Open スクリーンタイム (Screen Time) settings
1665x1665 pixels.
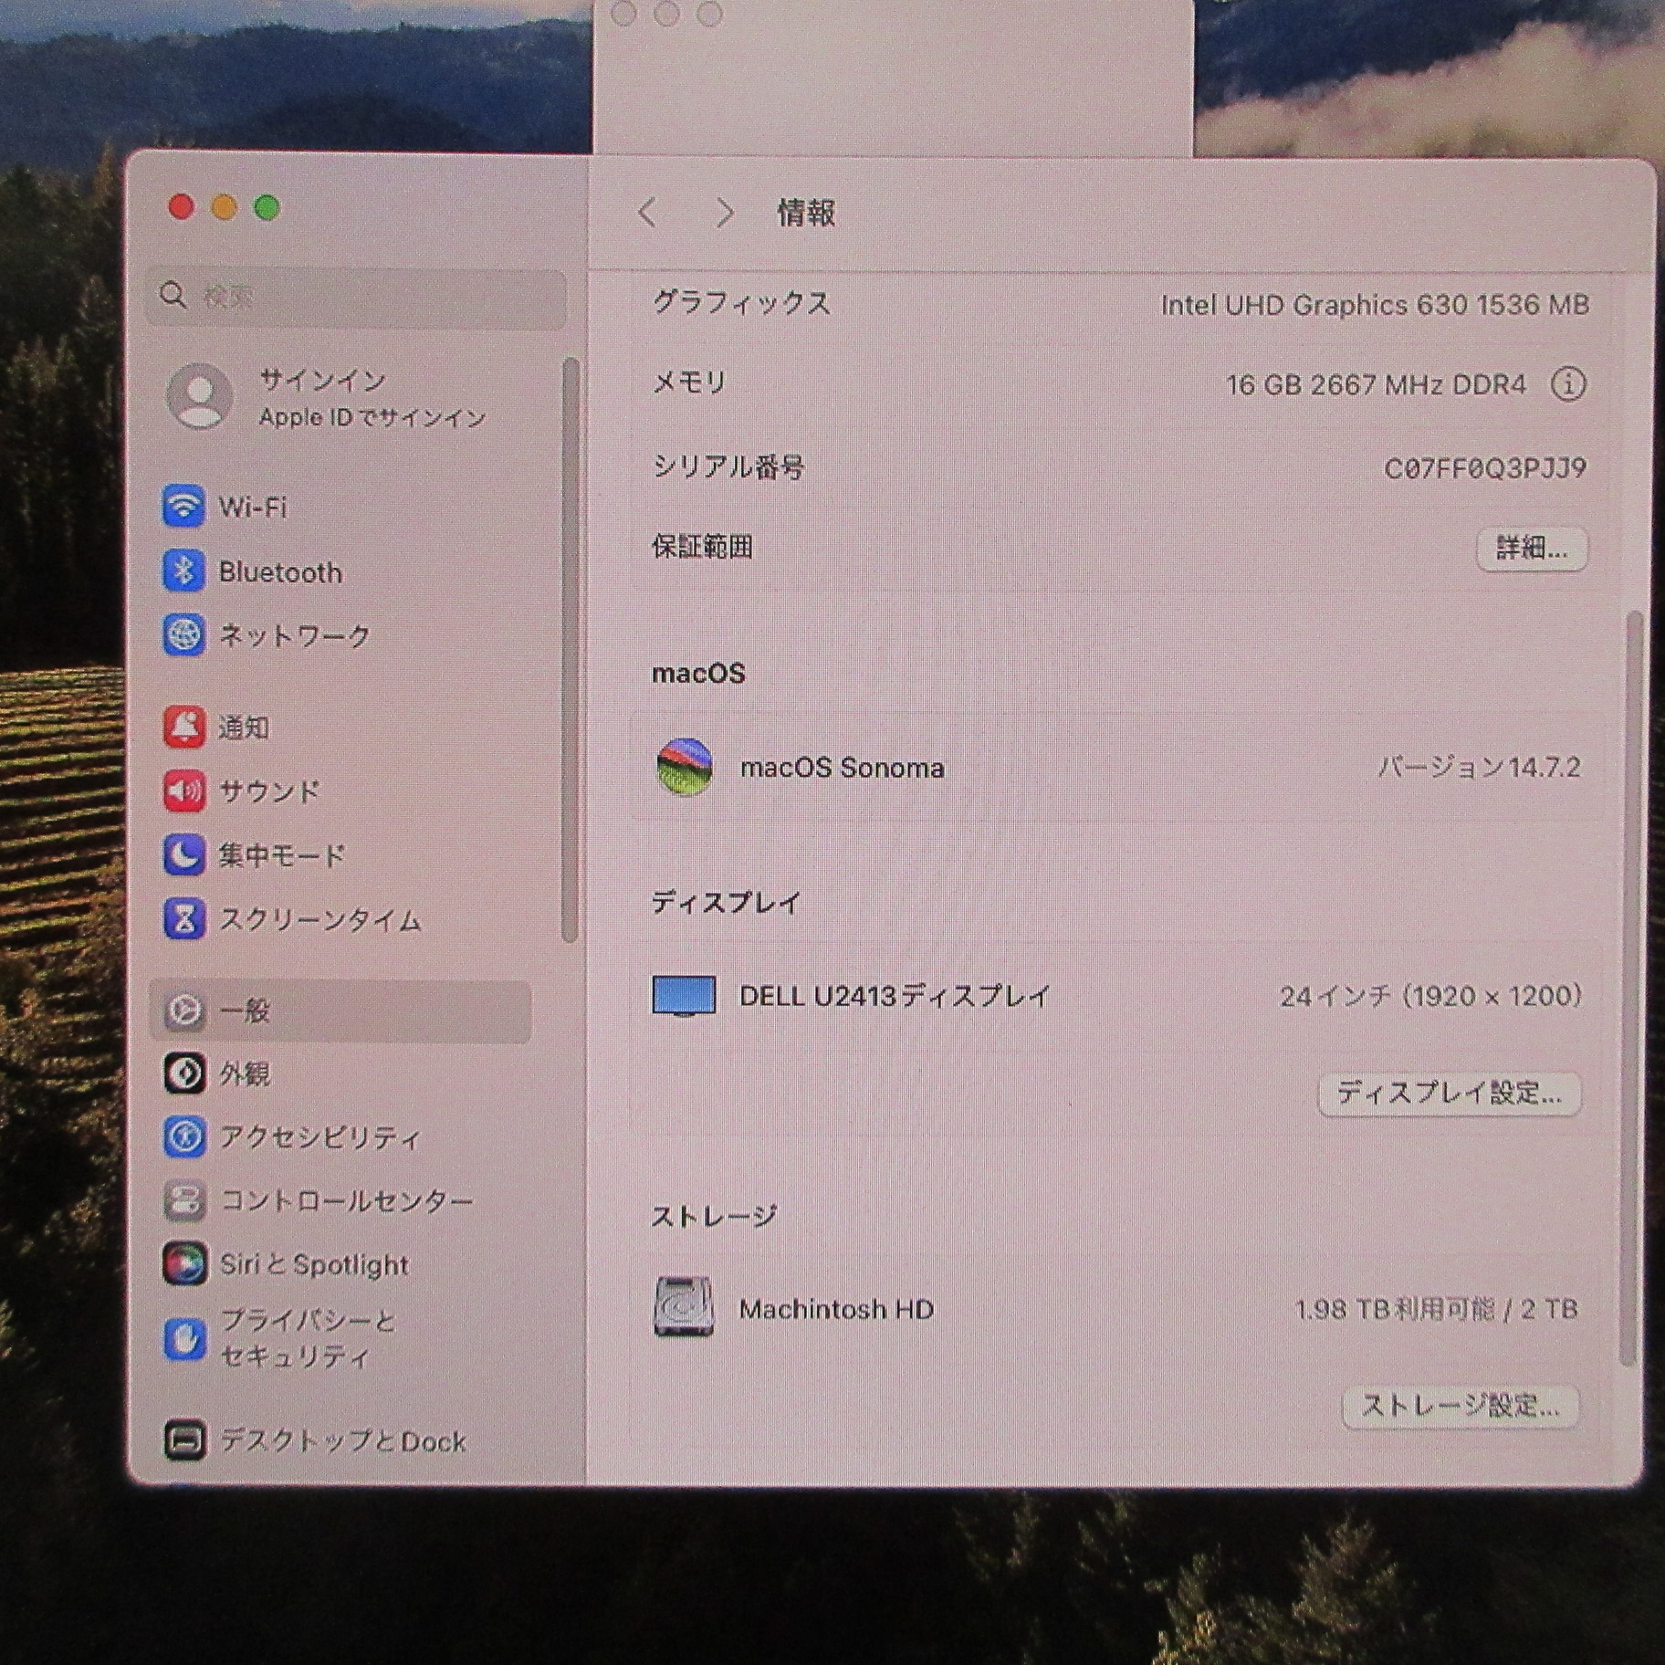318,919
